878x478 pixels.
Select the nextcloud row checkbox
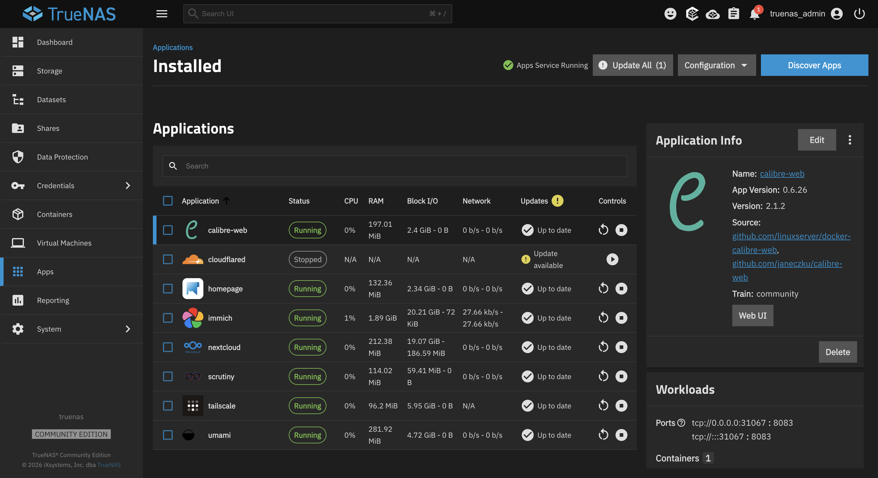(x=168, y=347)
